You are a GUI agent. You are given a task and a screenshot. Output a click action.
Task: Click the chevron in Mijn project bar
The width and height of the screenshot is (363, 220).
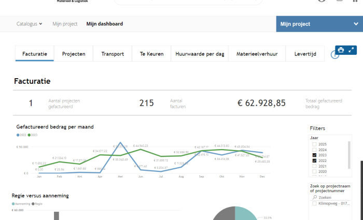pos(356,24)
